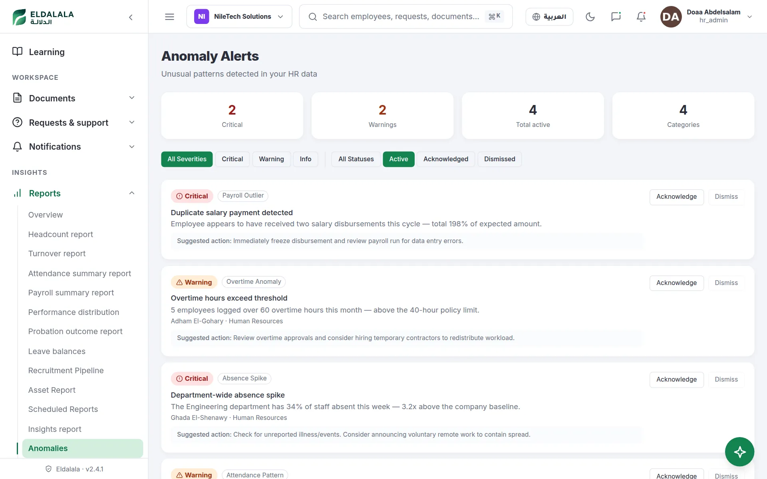The width and height of the screenshot is (767, 479).
Task: Acknowledge the overtime hours alert
Action: (677, 283)
